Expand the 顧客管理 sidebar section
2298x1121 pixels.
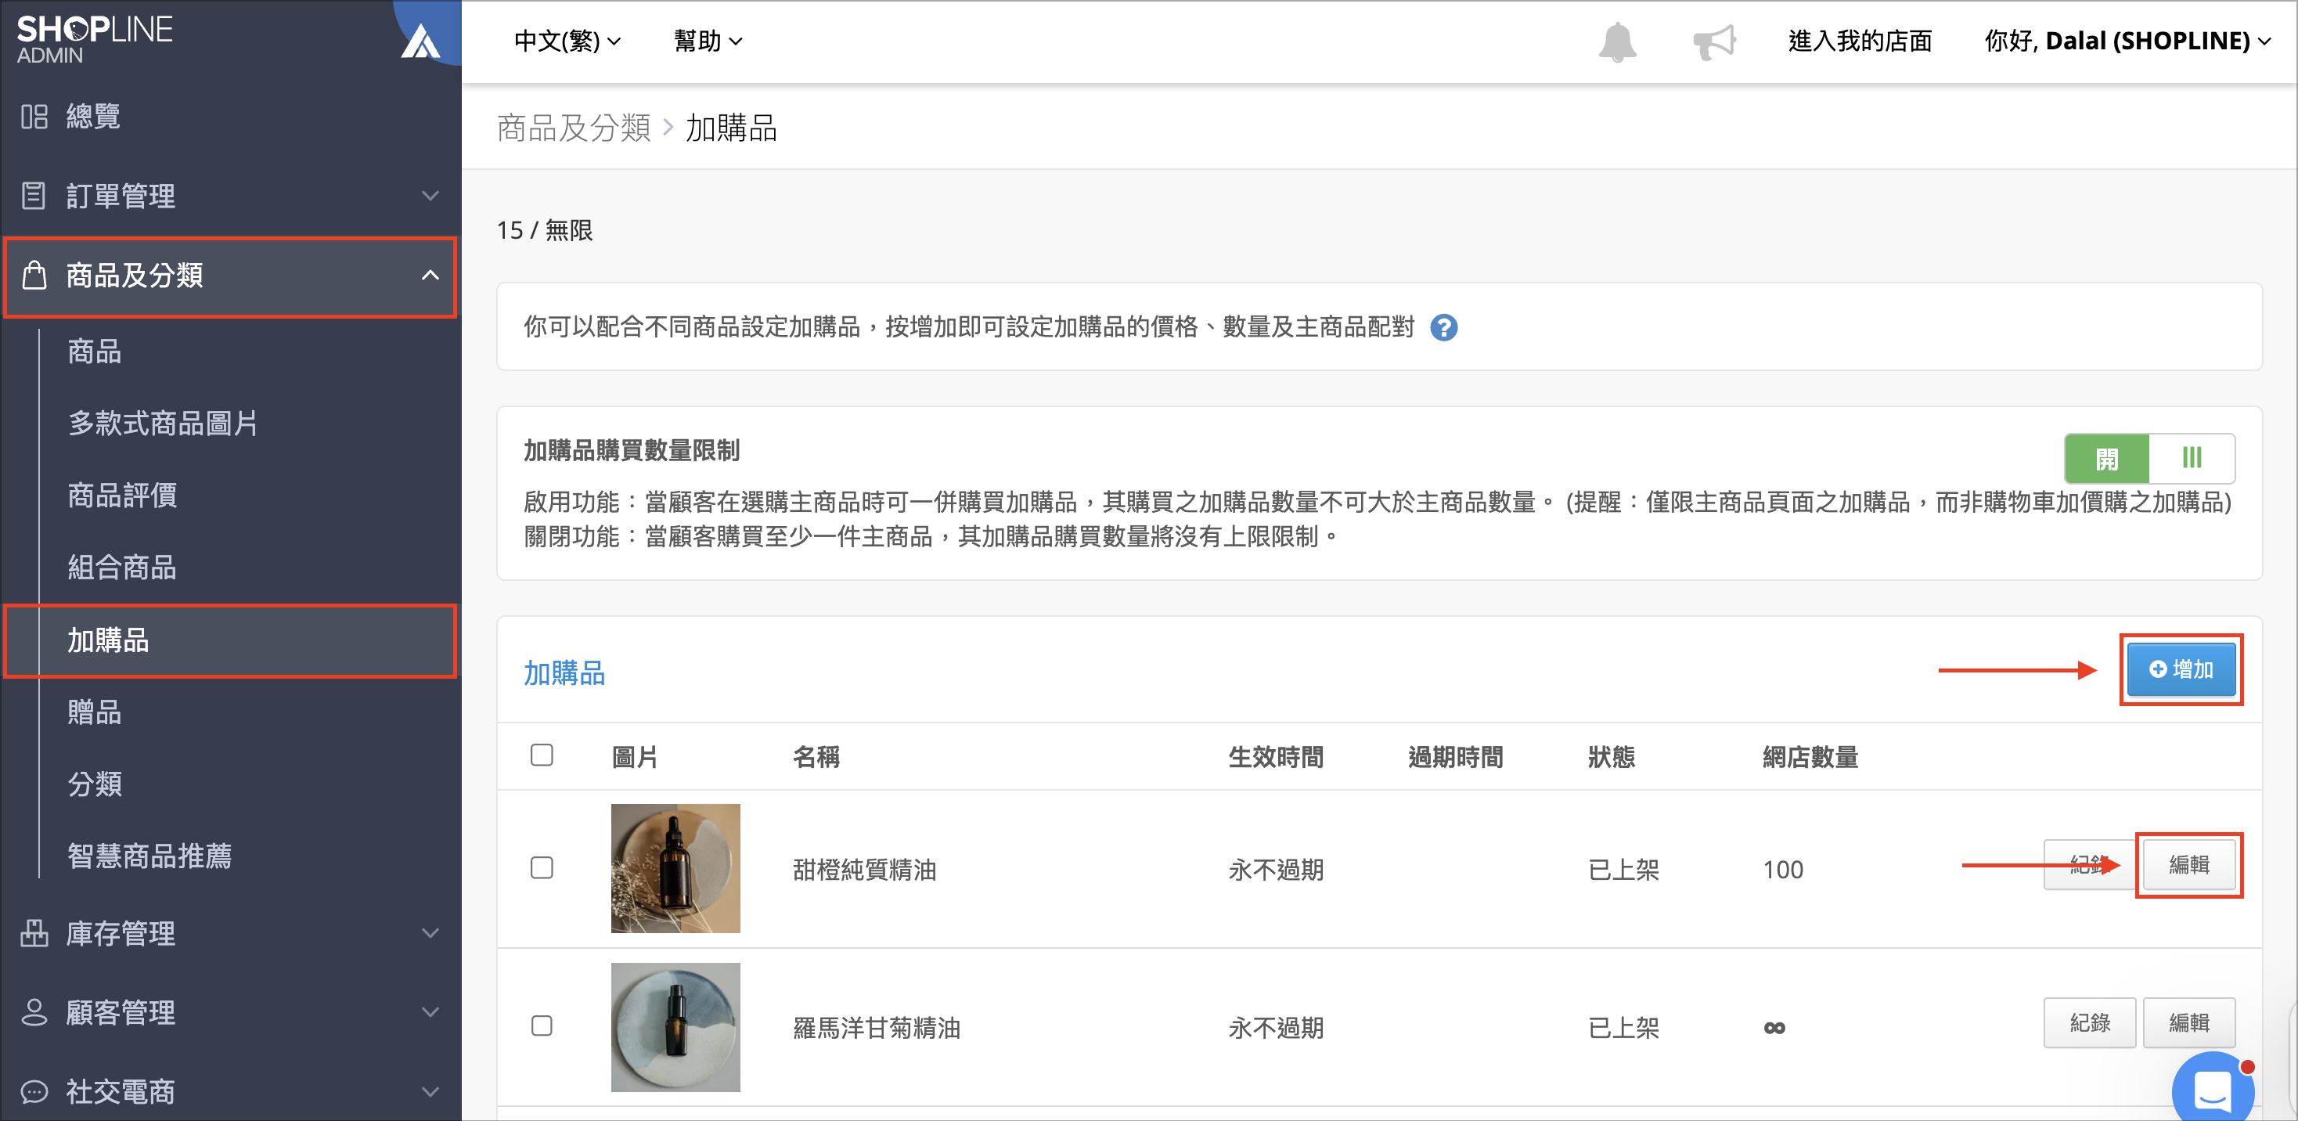coord(231,1012)
